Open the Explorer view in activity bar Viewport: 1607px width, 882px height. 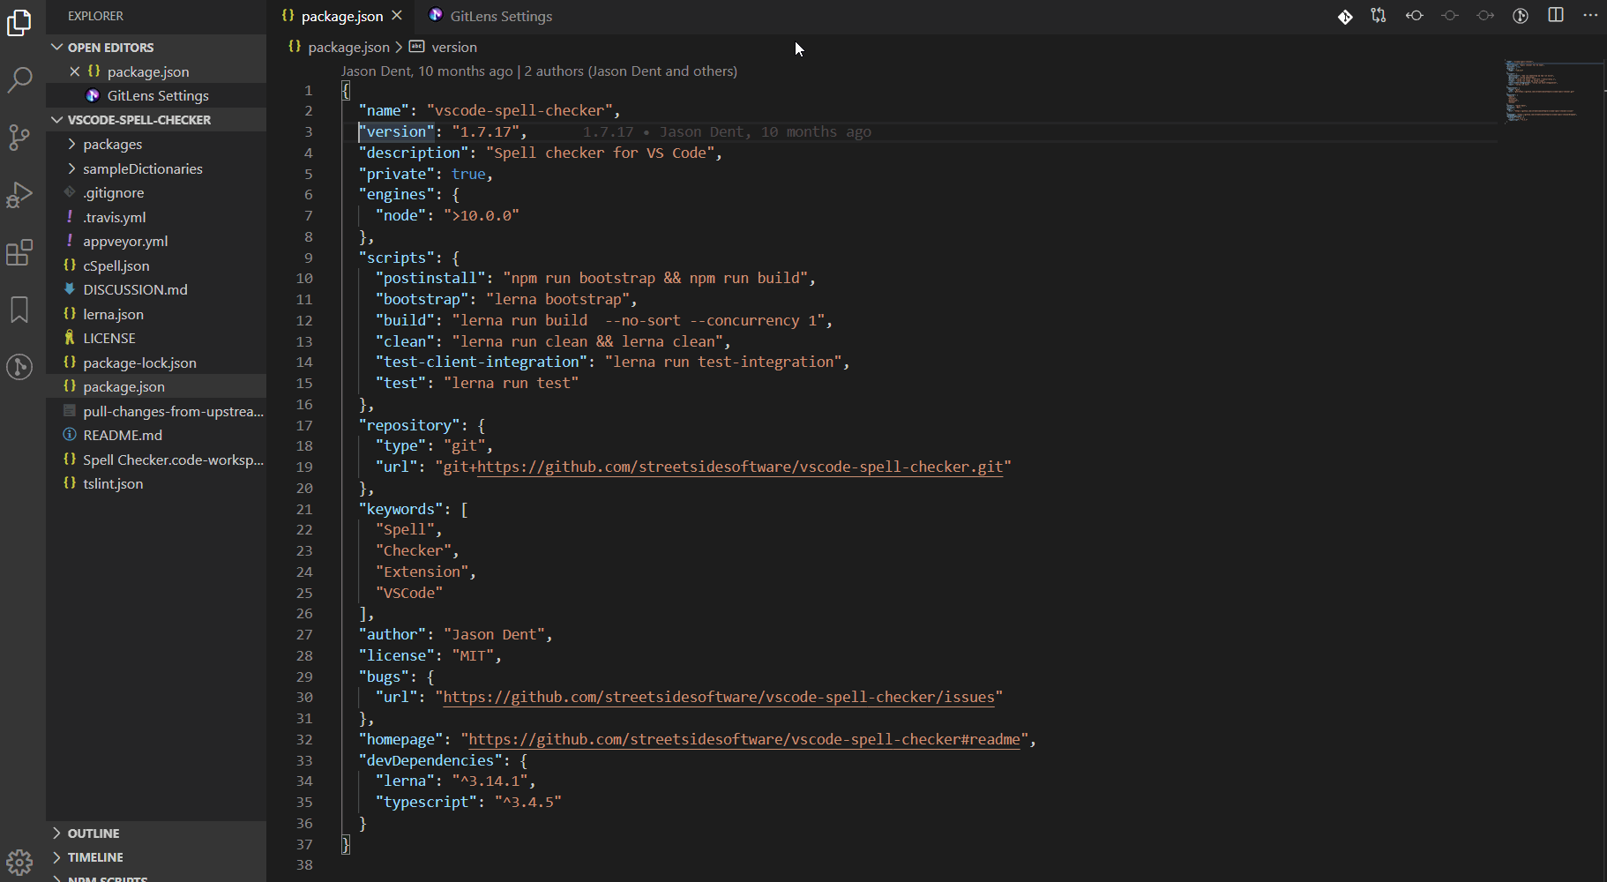tap(19, 22)
